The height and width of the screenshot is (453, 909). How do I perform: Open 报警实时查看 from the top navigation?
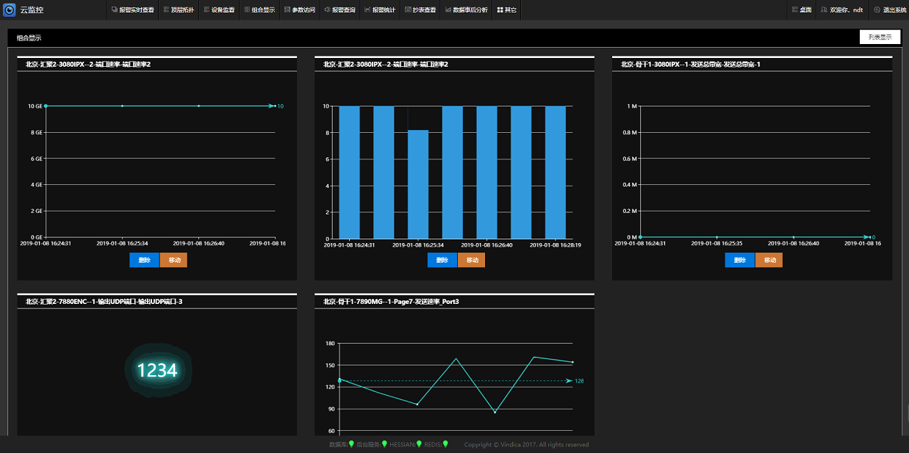tap(132, 10)
